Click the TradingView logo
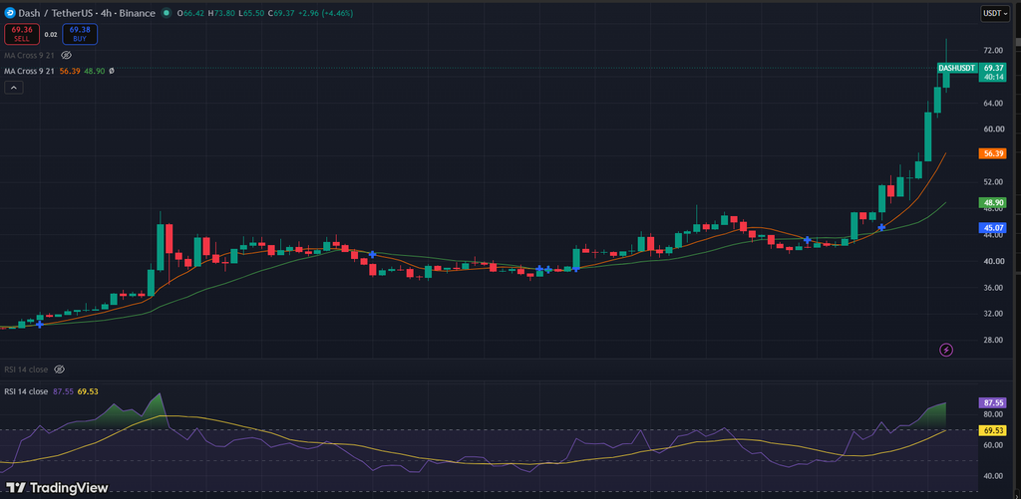Viewport: 1021px width, 499px height. click(57, 488)
